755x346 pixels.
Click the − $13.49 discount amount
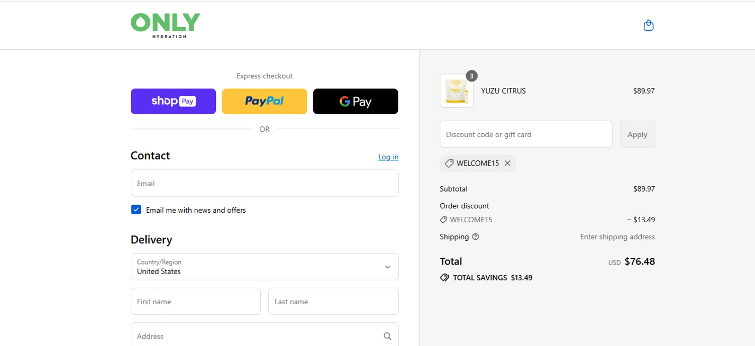641,220
